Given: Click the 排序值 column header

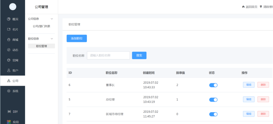Looking at the screenshot, I should click(x=180, y=73).
